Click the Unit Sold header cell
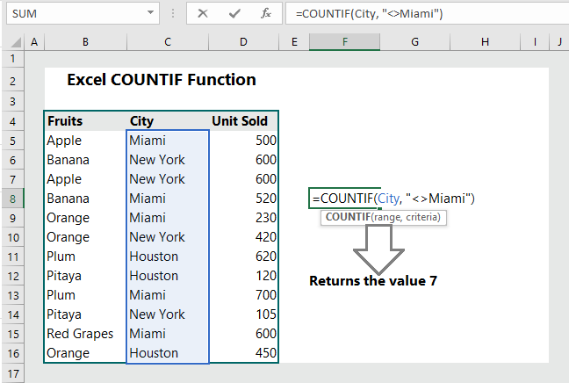 coord(243,121)
